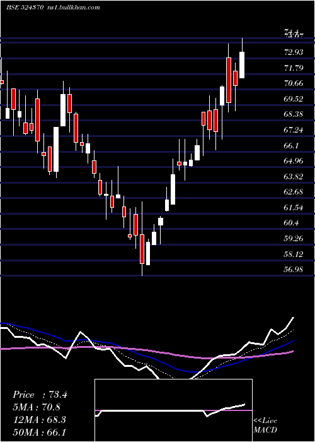The height and width of the screenshot is (442, 315).
Task: Click the '12MA : 68.3' readout
Action: [39, 419]
